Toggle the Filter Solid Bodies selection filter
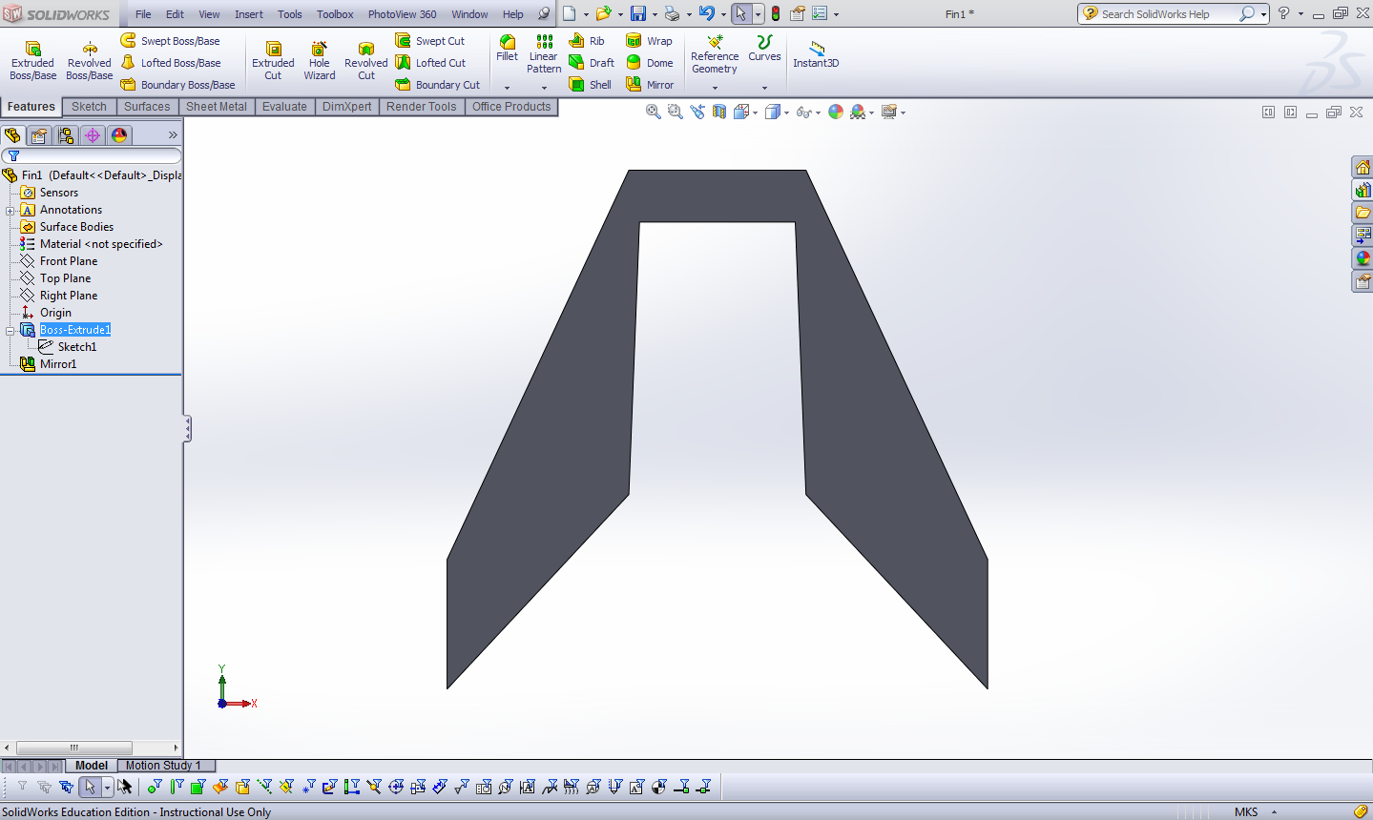The width and height of the screenshot is (1373, 820). coord(242,787)
